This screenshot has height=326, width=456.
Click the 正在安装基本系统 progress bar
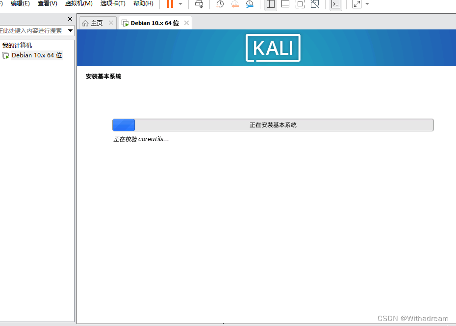273,125
